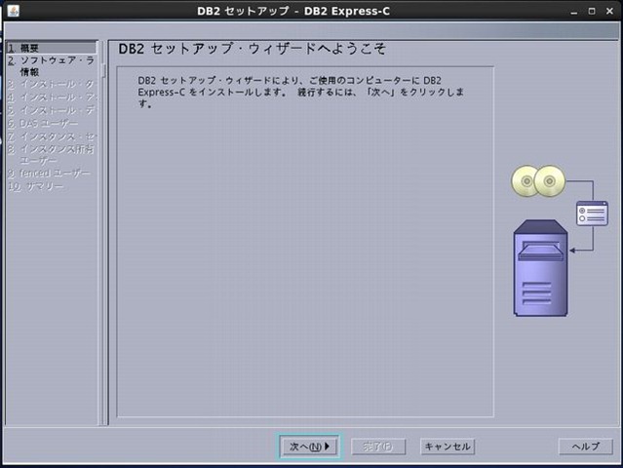Click the sidebar vertical scrollbar handle
Screen dimensions: 623x468
coord(103,70)
